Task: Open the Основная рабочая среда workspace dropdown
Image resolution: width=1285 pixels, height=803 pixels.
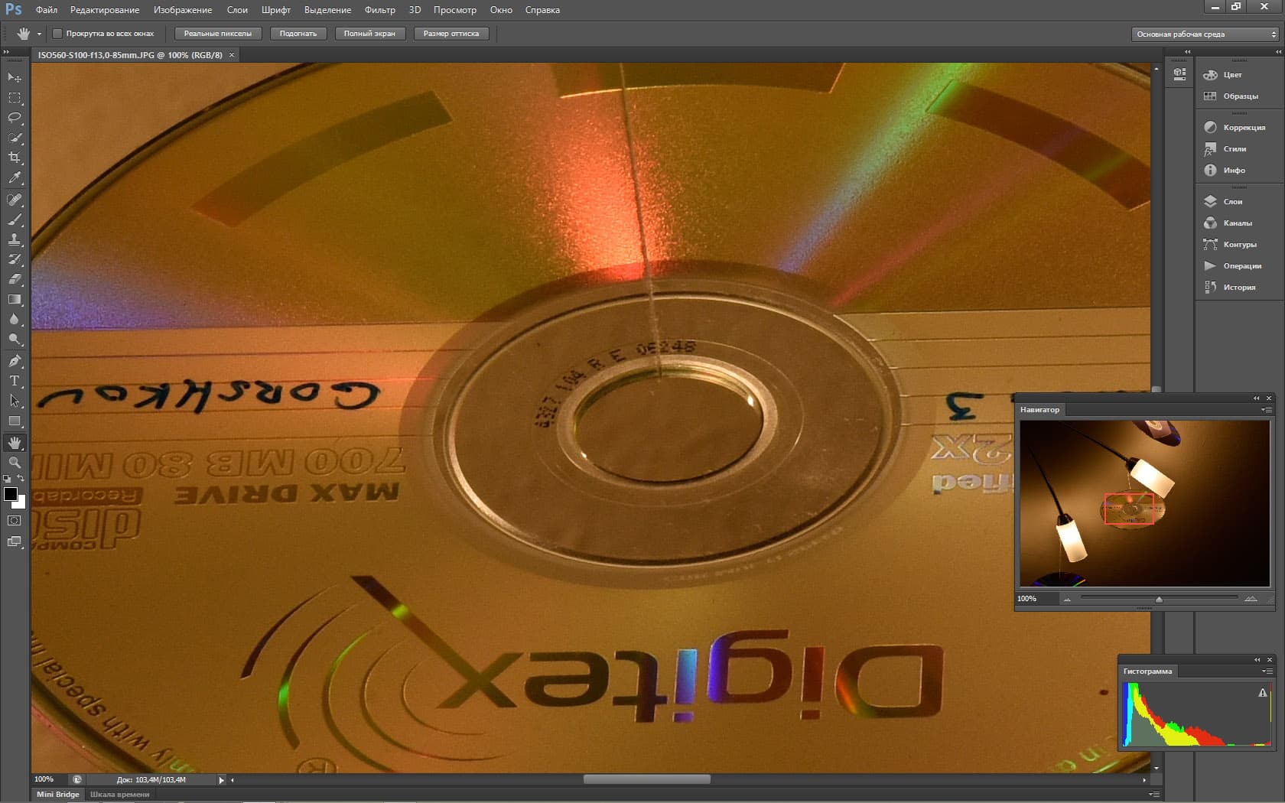Action: pyautogui.click(x=1205, y=34)
